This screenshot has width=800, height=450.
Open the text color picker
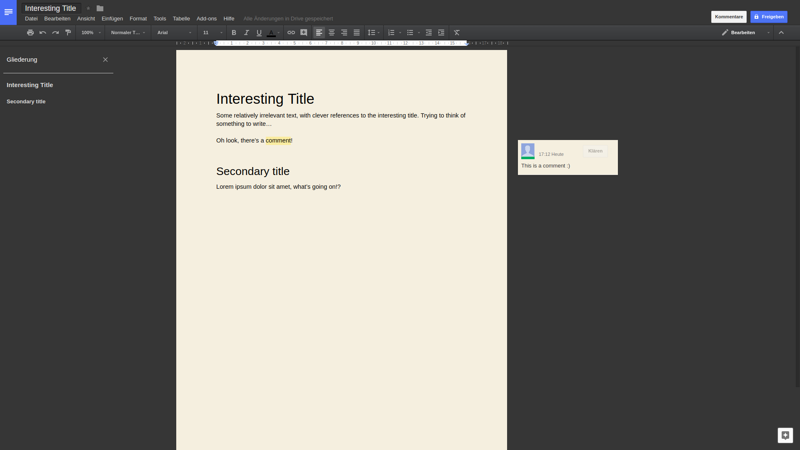point(272,32)
